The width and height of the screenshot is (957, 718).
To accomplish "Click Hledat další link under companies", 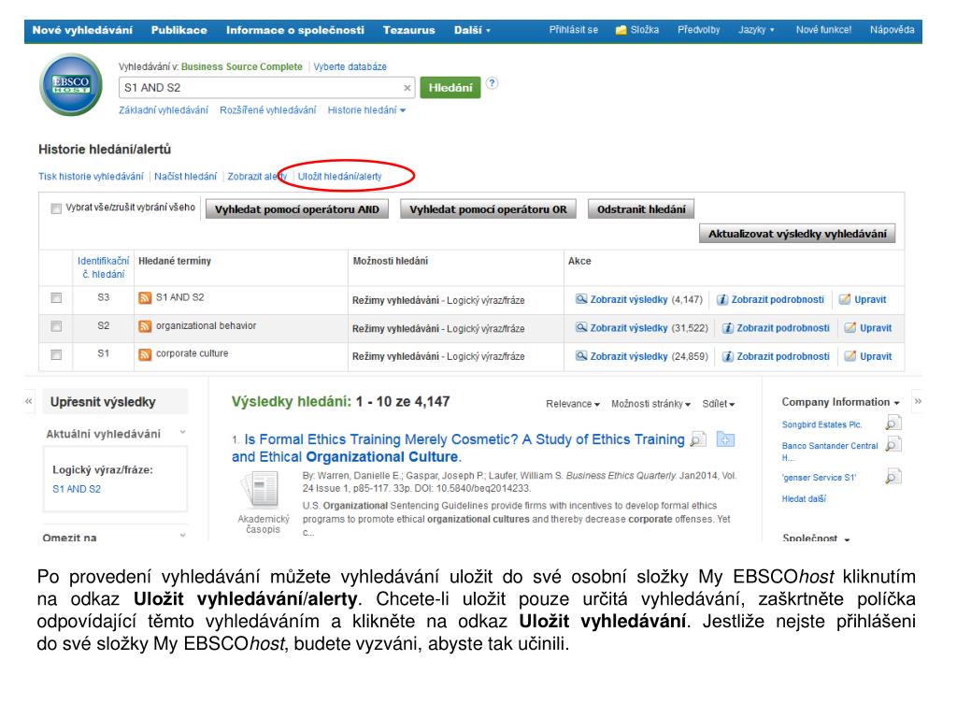I will [804, 499].
